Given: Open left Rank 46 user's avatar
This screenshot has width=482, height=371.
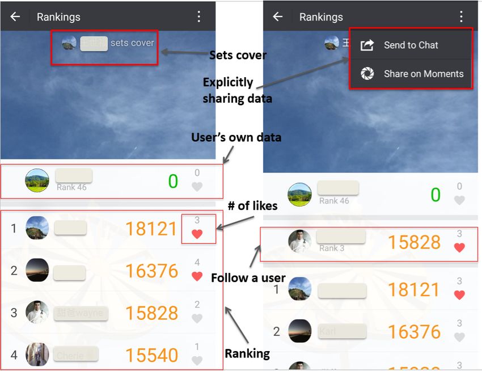Looking at the screenshot, I should click(37, 180).
